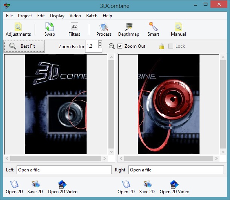Click the Left file path field

click(x=64, y=170)
